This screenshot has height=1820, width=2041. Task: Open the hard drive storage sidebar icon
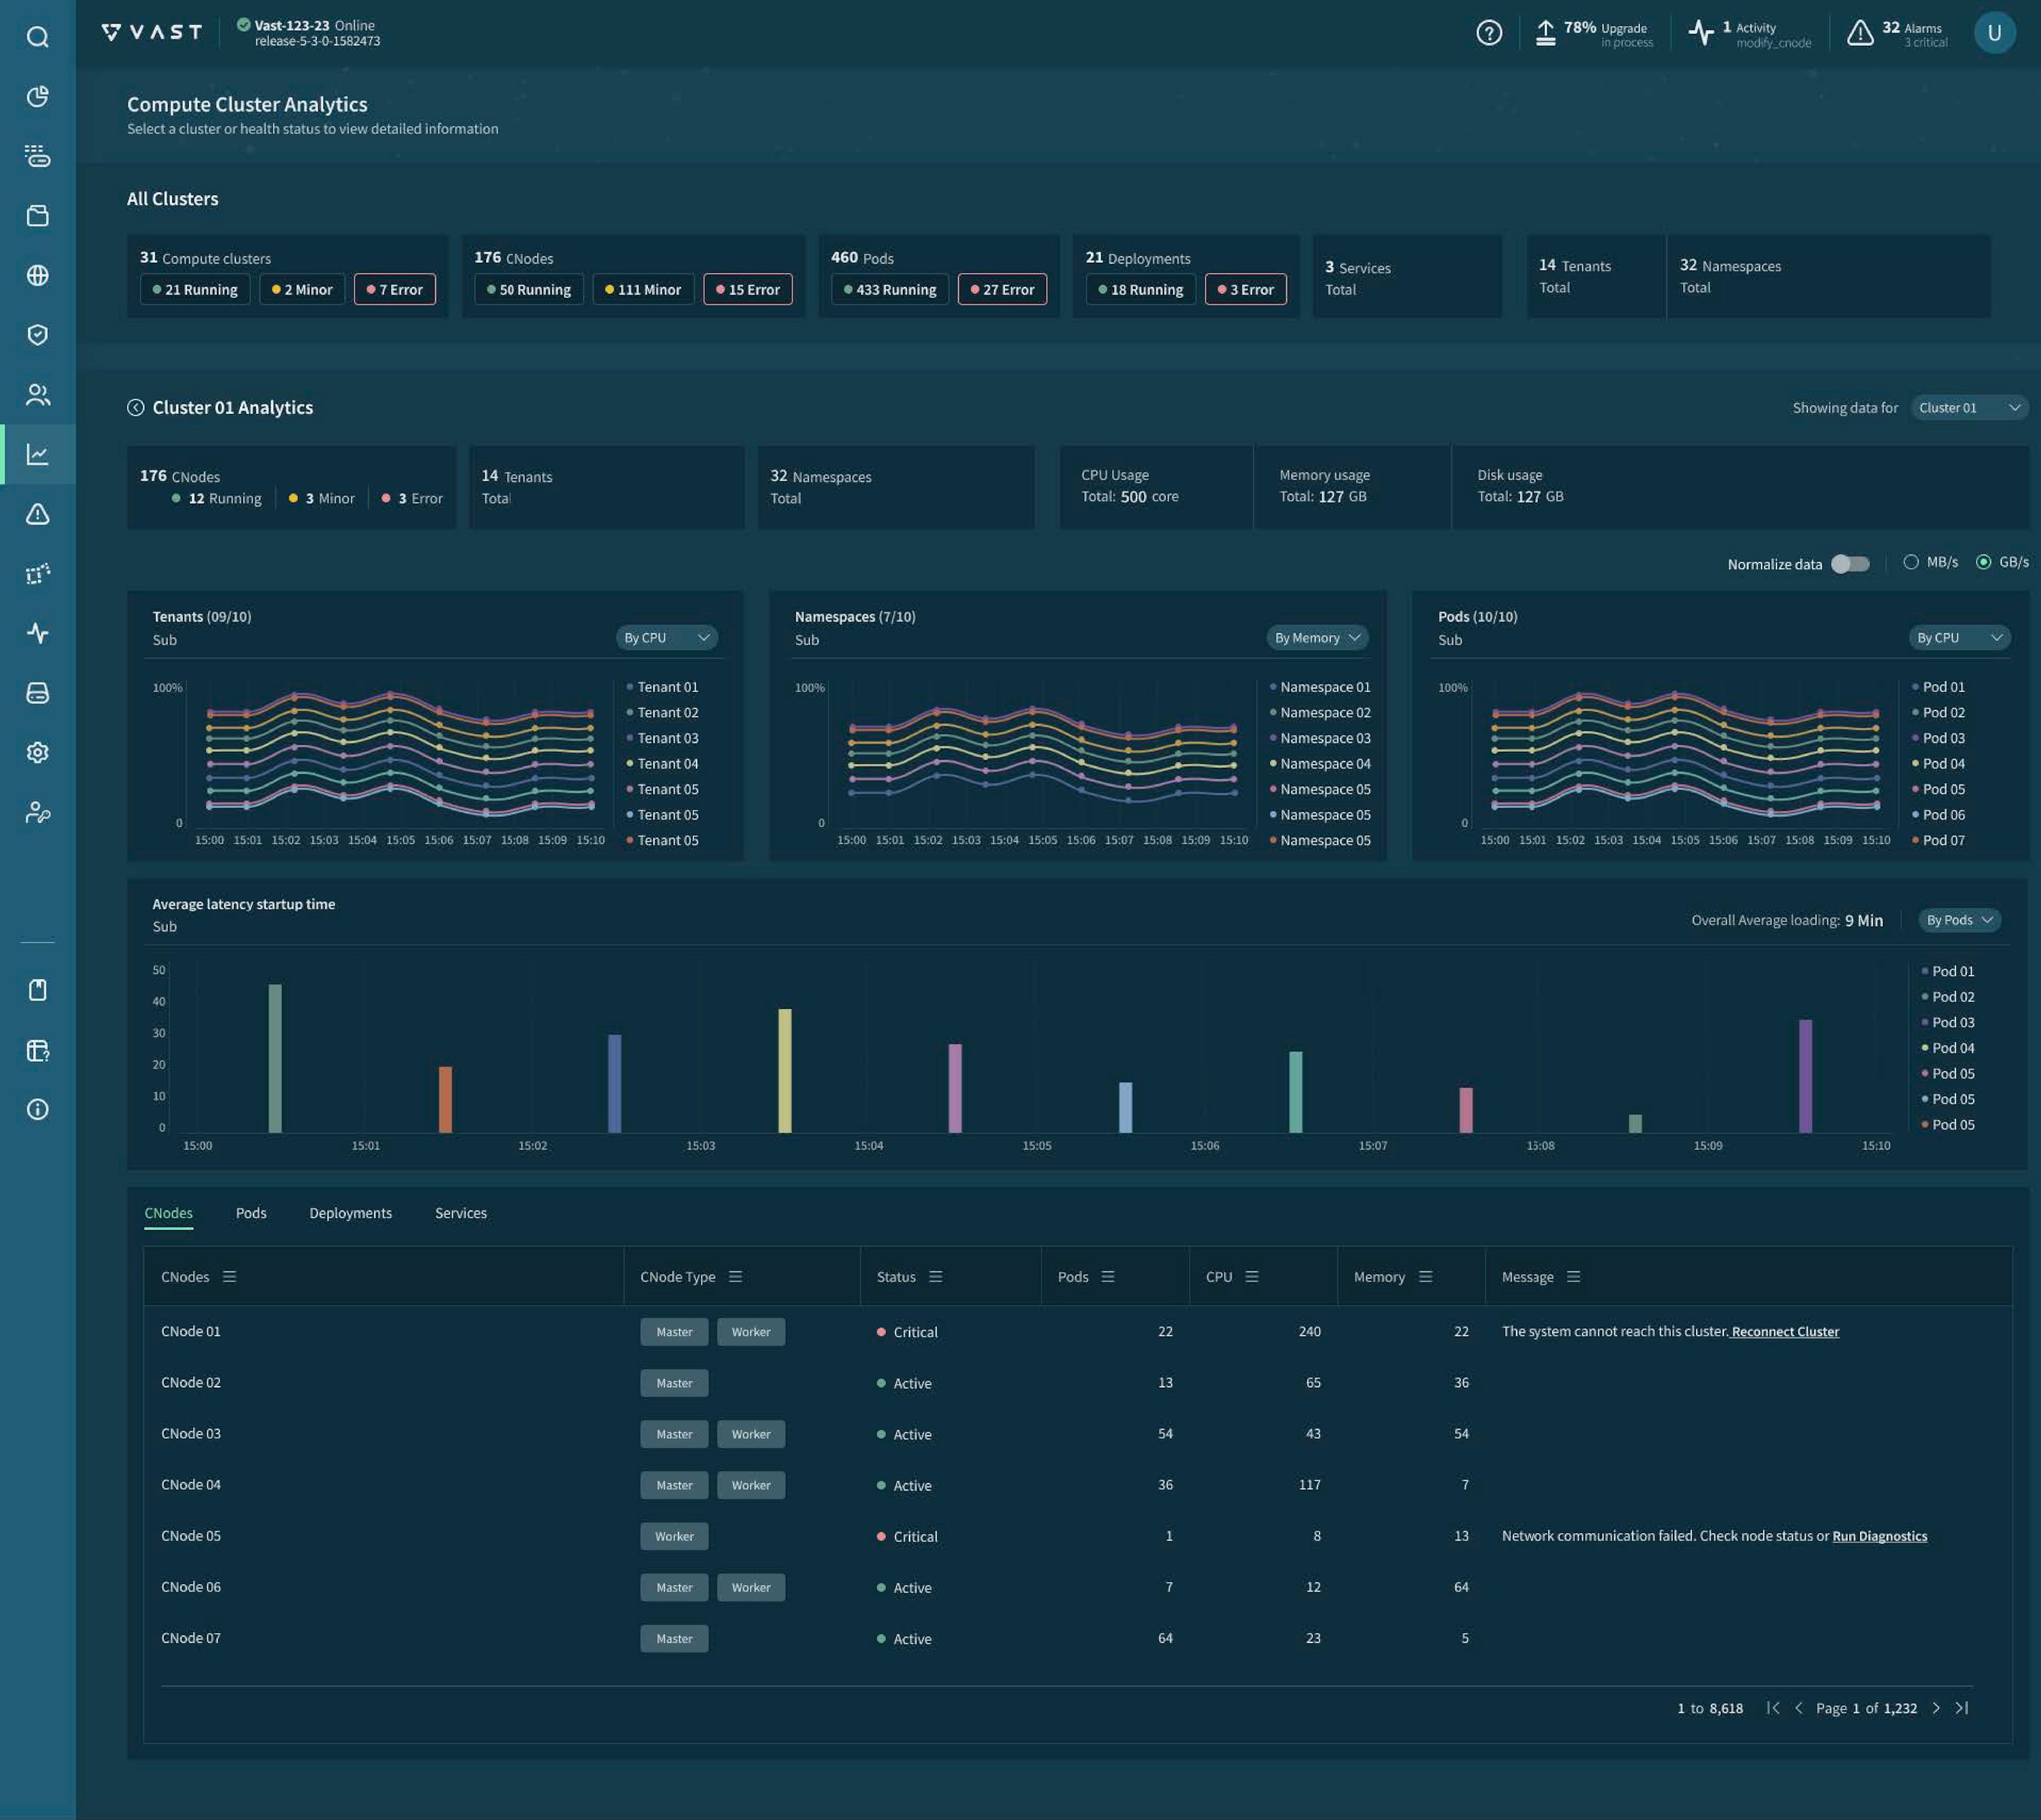click(37, 693)
